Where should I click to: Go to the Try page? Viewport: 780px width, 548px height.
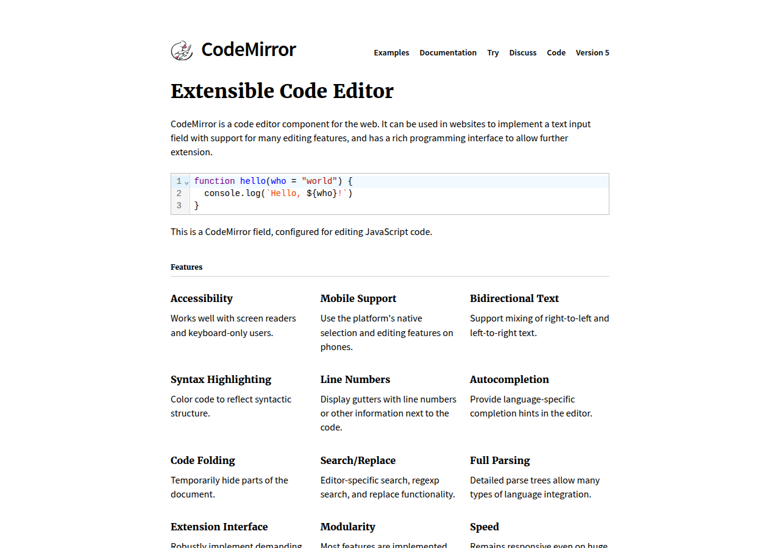[x=493, y=53]
